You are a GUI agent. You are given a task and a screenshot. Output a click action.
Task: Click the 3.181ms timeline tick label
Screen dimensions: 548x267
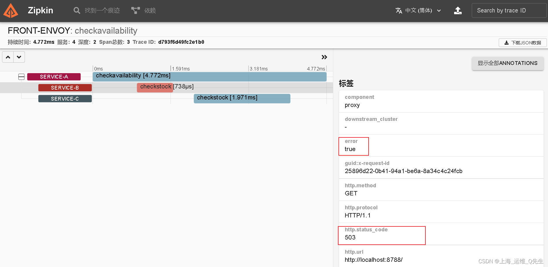[258, 69]
